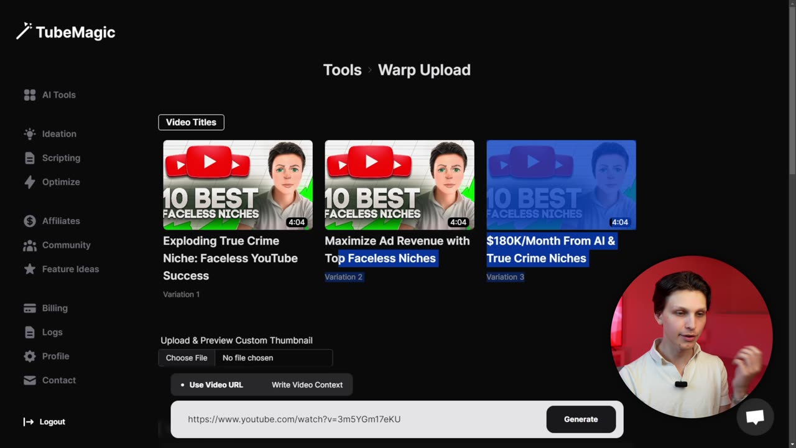
Task: Click the Variation 1 label
Action: 182,294
